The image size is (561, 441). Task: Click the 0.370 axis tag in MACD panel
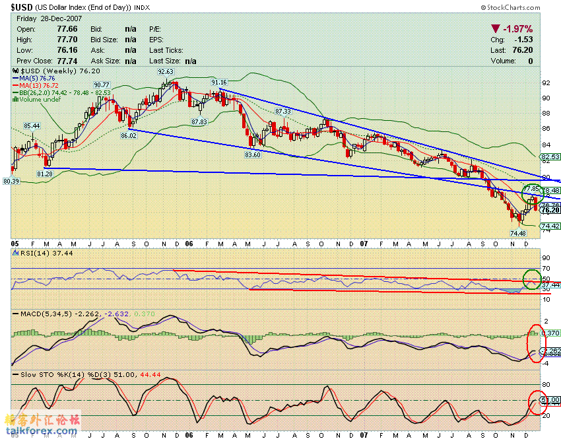pyautogui.click(x=550, y=333)
